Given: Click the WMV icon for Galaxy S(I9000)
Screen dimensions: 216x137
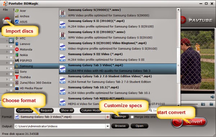Looking at the screenshot, I should pos(63,13).
